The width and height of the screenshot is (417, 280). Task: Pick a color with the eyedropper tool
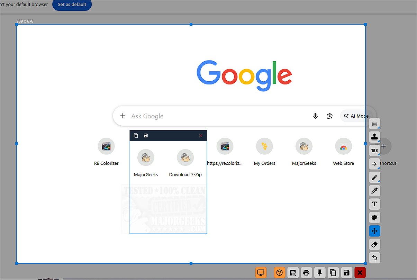(x=374, y=191)
